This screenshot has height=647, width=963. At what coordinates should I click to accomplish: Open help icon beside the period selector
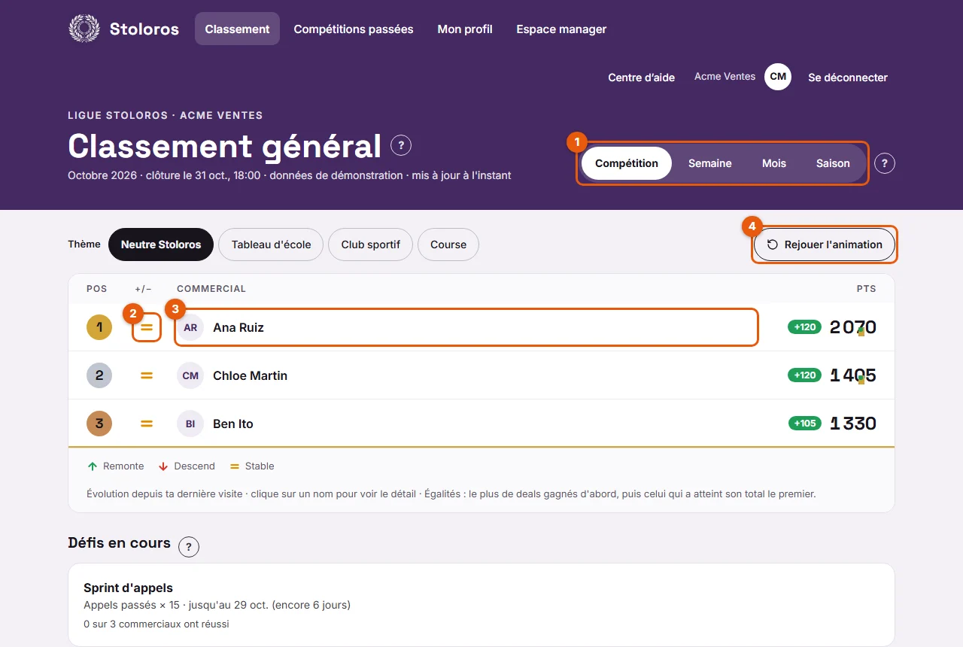[885, 163]
